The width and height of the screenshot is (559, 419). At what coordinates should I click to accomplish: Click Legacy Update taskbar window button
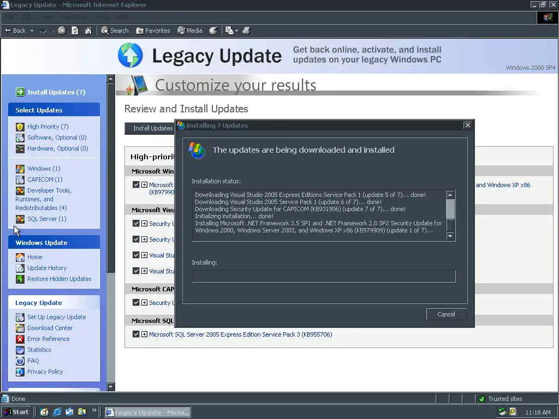point(147,412)
